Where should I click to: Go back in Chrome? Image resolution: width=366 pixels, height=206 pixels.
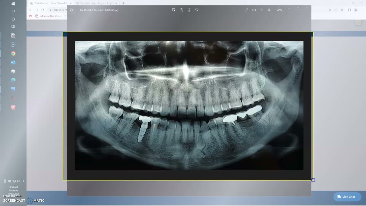tap(31, 10)
